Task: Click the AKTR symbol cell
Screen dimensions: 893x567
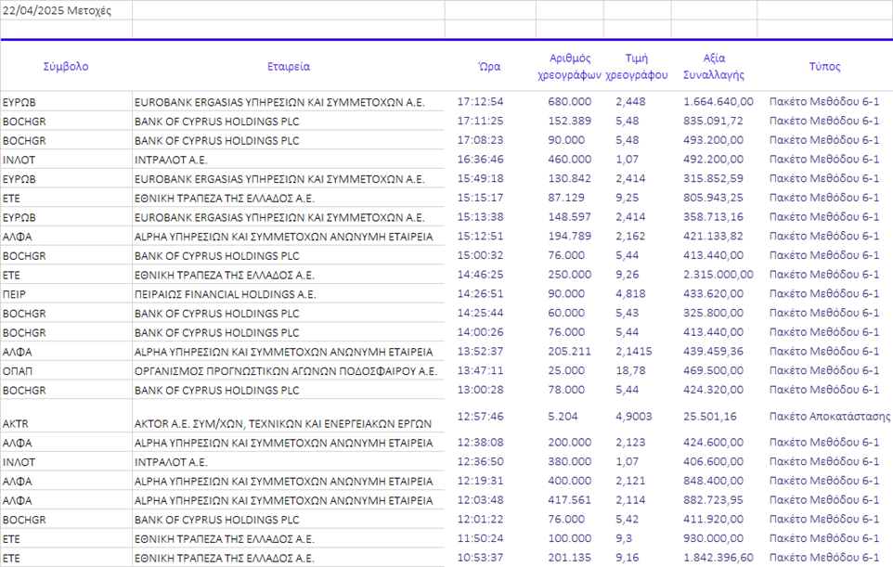Action: click(17, 423)
